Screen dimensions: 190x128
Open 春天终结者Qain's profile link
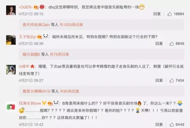pyautogui.click(x=36, y=25)
